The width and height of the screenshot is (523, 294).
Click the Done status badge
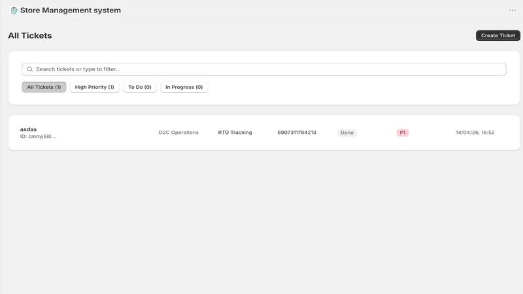[x=347, y=133]
